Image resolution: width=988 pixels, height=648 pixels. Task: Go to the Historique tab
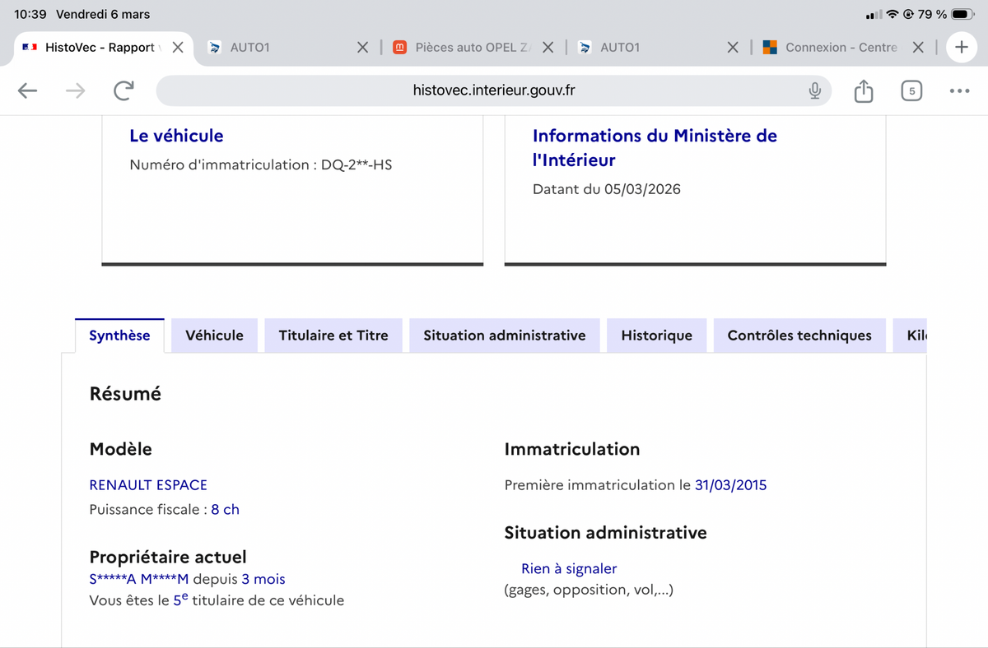[656, 336]
